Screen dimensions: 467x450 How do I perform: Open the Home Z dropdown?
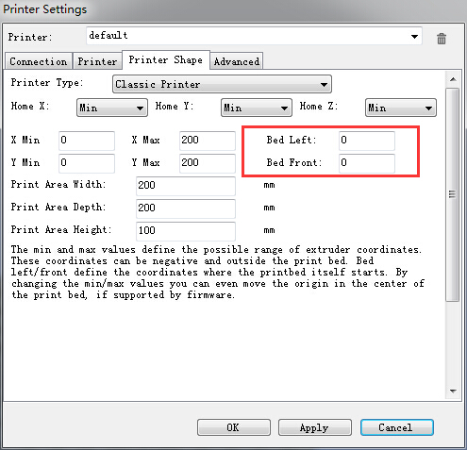coord(401,108)
